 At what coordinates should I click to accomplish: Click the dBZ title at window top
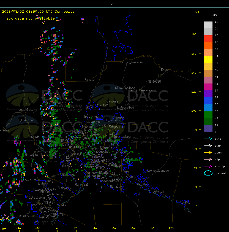pyautogui.click(x=114, y=4)
